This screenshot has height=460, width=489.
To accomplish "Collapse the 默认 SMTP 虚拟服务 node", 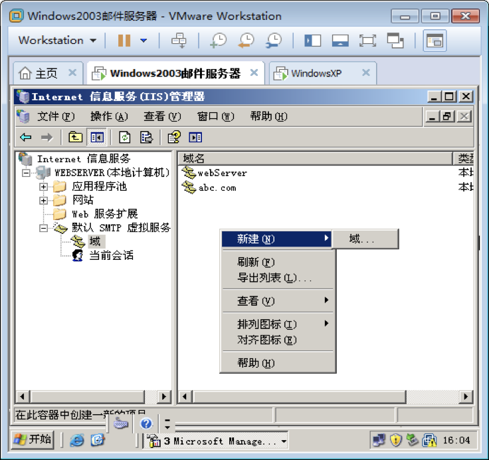I will (x=43, y=228).
